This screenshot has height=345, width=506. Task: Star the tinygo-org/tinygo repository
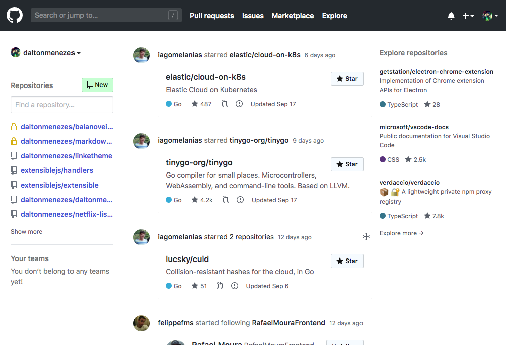click(347, 164)
